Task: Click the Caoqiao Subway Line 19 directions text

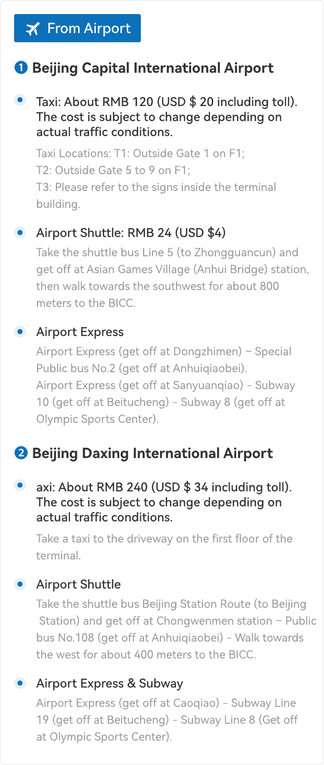Action: tap(167, 720)
